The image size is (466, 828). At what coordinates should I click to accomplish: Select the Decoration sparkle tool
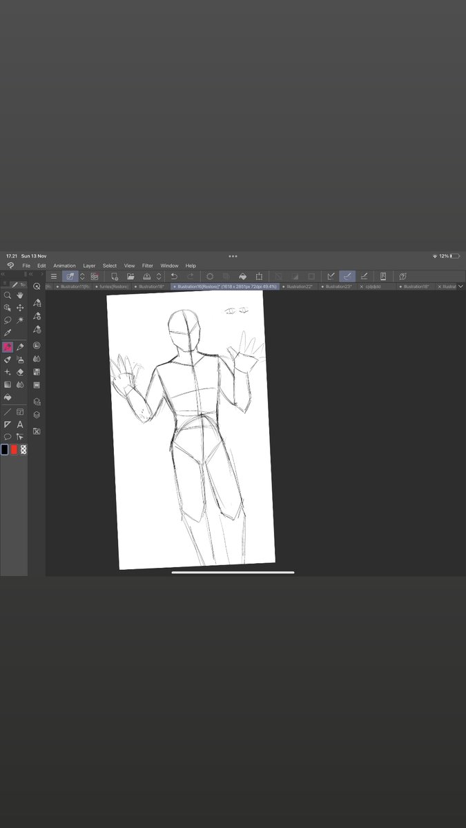[x=8, y=372]
